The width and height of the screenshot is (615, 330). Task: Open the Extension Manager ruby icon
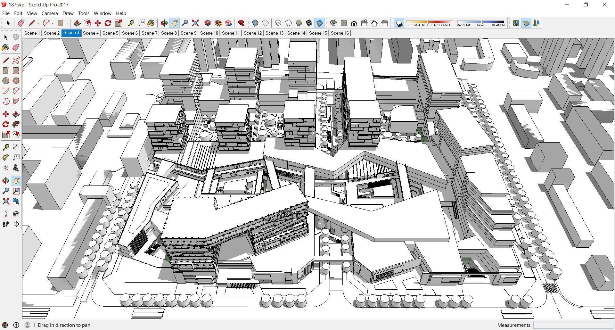(241, 23)
